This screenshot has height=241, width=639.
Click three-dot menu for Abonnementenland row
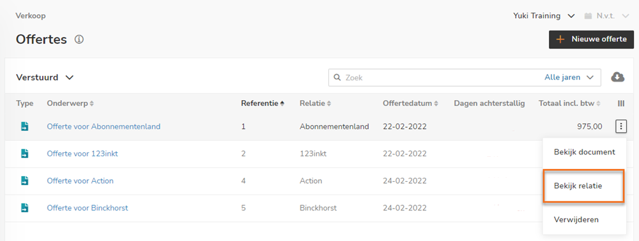[620, 126]
